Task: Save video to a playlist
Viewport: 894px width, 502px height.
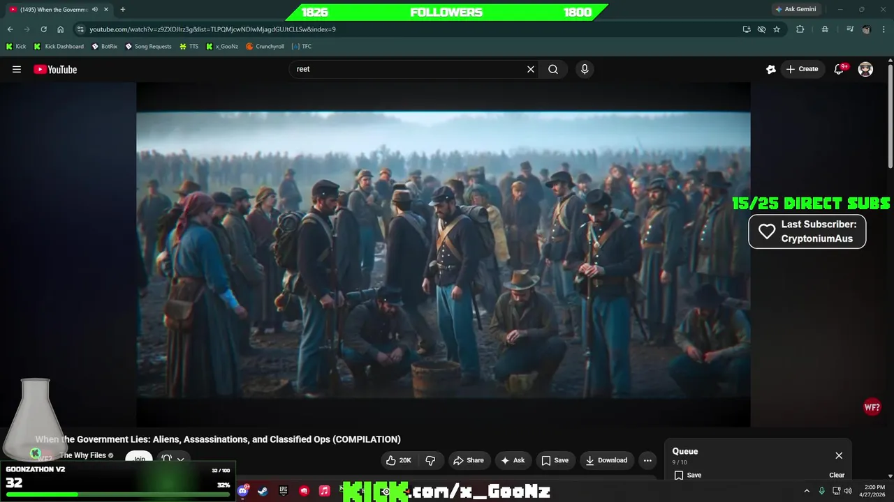Action: coord(555,460)
